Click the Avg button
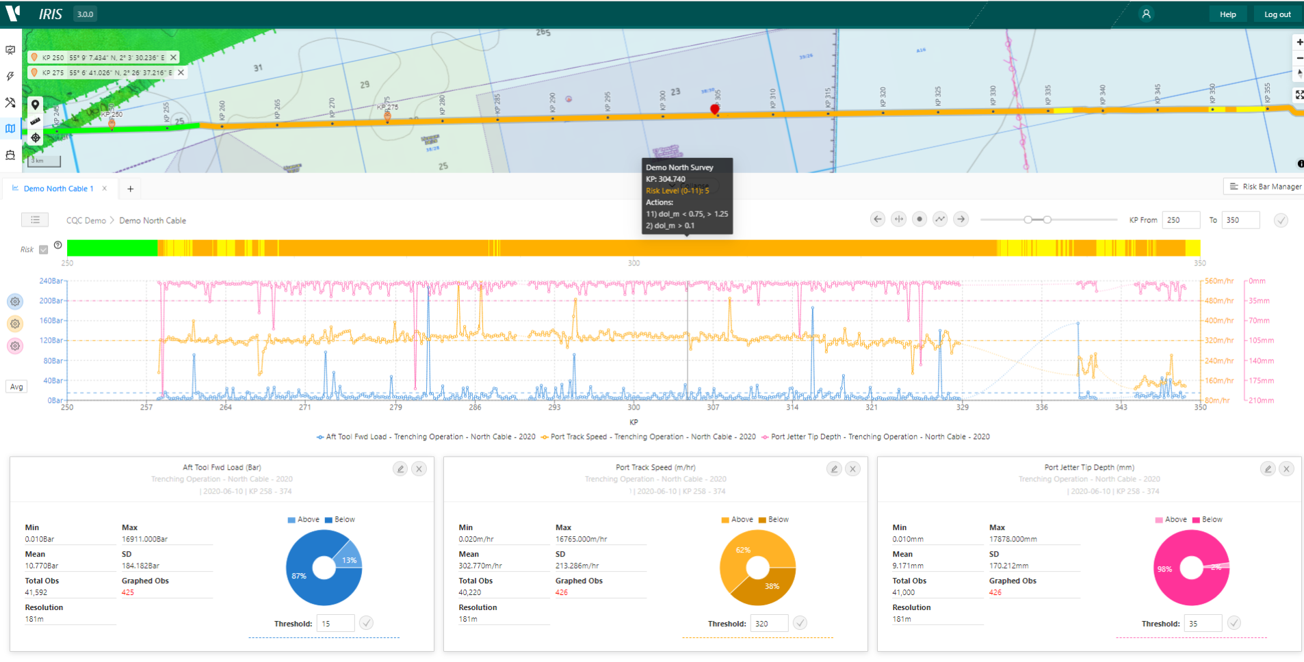 click(16, 386)
